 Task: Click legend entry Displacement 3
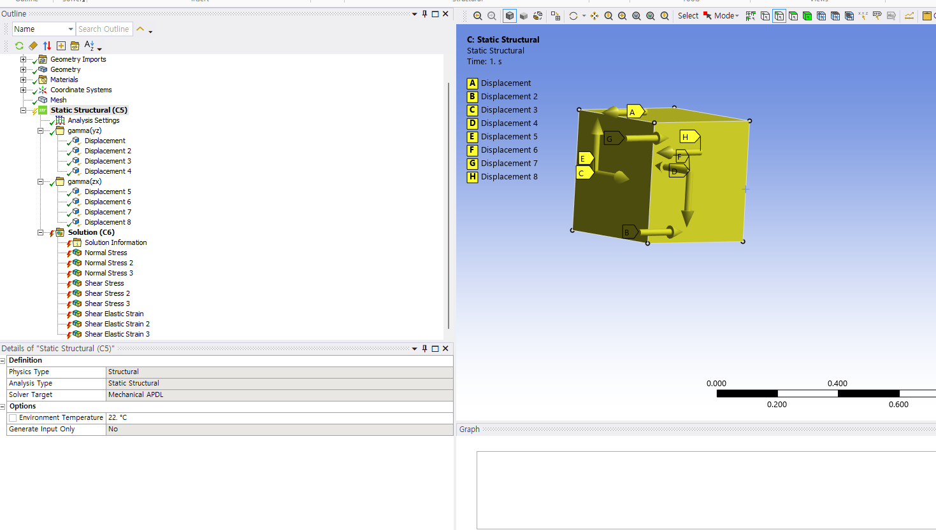pos(509,110)
